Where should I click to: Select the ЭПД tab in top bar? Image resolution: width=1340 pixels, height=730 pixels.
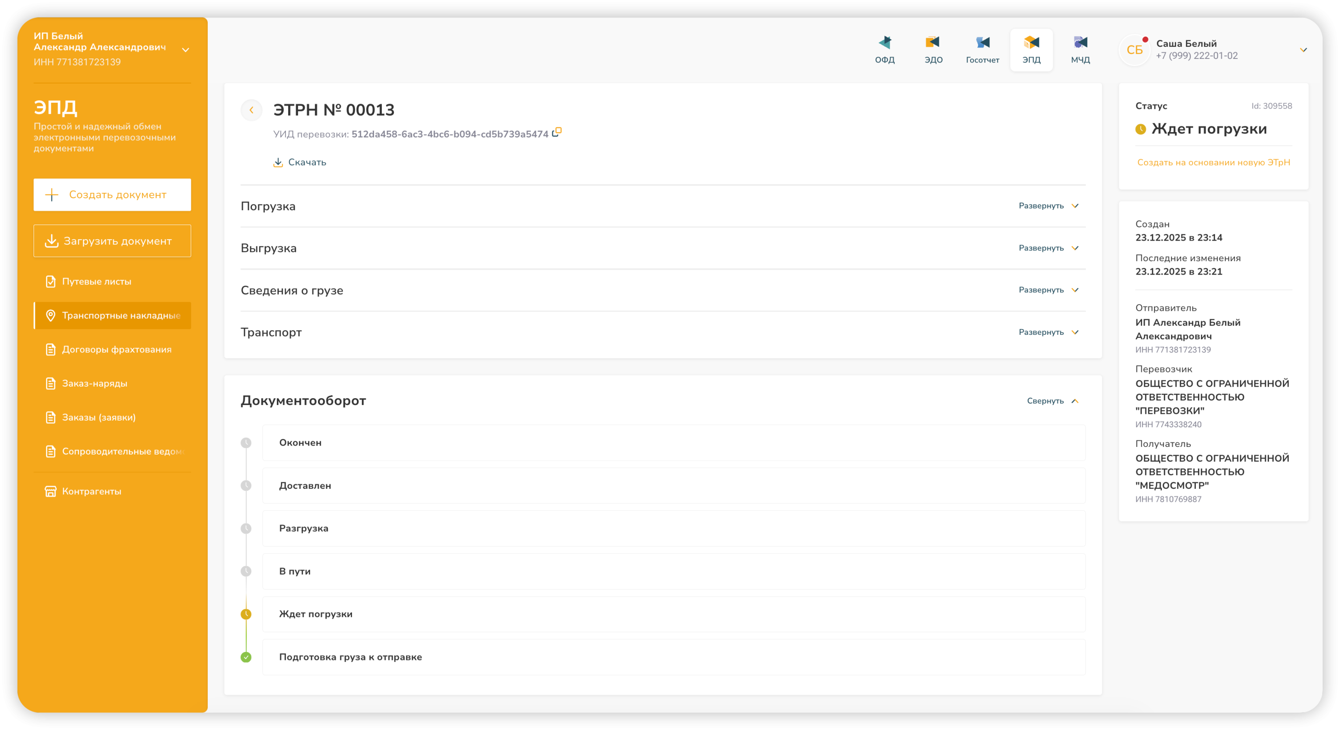pyautogui.click(x=1031, y=50)
